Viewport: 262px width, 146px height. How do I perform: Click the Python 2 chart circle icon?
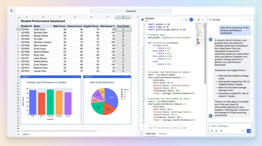pos(127,77)
